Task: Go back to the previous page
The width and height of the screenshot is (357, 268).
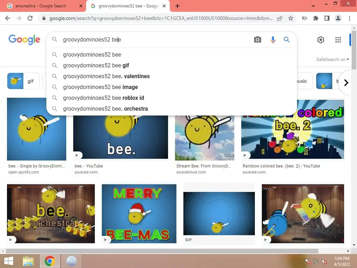Action: (x=8, y=18)
